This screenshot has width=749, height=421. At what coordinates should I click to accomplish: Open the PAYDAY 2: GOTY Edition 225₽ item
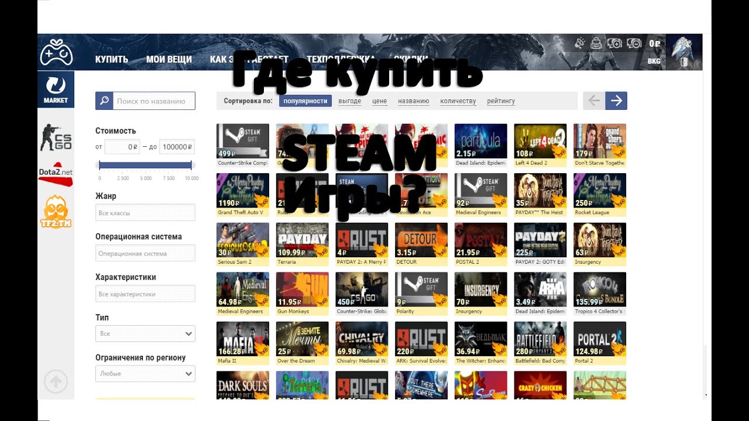click(x=540, y=244)
